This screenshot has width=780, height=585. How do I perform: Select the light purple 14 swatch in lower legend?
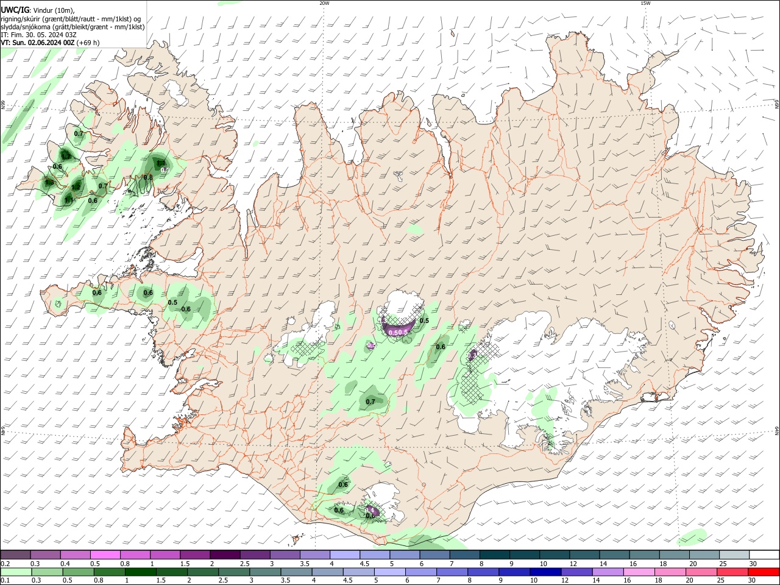[608, 572]
